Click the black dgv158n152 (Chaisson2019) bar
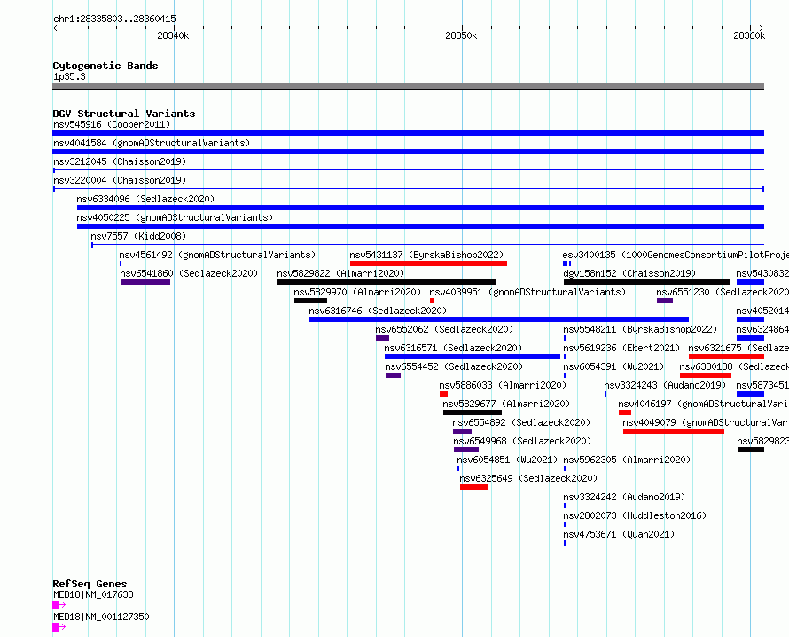Image resolution: width=789 pixels, height=637 pixels. pyautogui.click(x=646, y=282)
